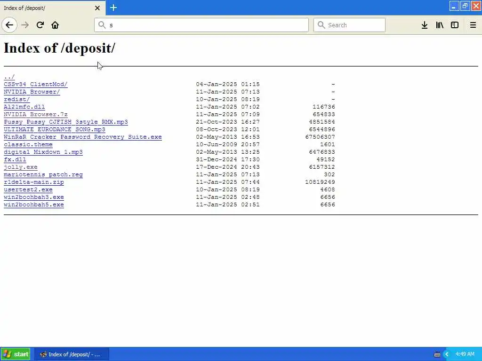Image resolution: width=482 pixels, height=361 pixels.
Task: Download win2boohbah5.exe file
Action: pyautogui.click(x=34, y=204)
